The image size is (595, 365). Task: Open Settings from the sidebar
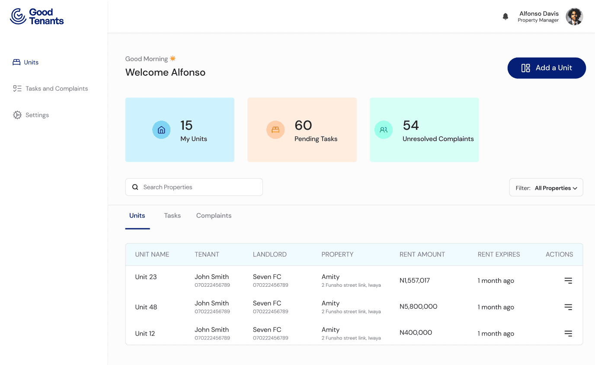31,115
